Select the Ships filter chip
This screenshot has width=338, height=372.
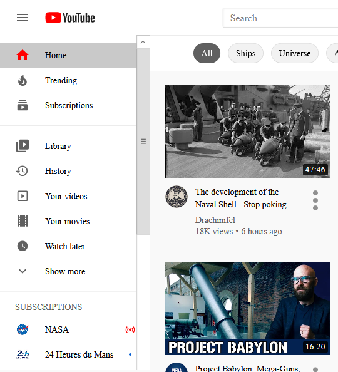[x=245, y=53]
